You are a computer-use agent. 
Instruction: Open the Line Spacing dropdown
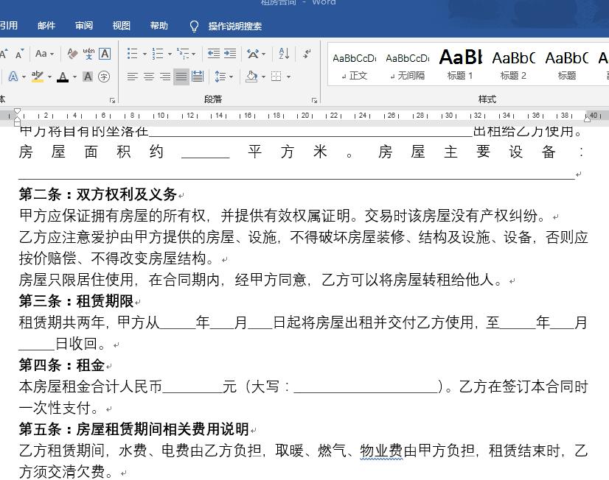click(x=223, y=77)
